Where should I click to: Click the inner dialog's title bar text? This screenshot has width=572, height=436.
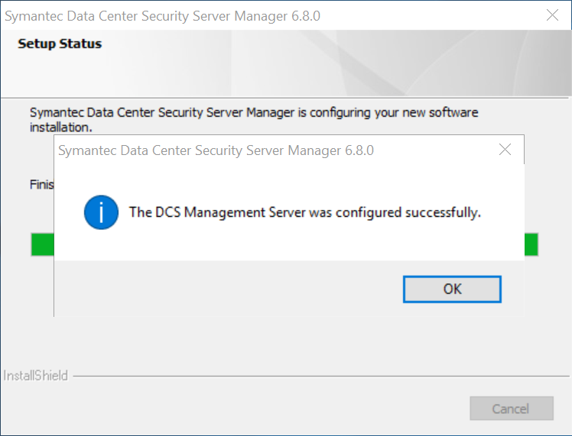(x=216, y=150)
